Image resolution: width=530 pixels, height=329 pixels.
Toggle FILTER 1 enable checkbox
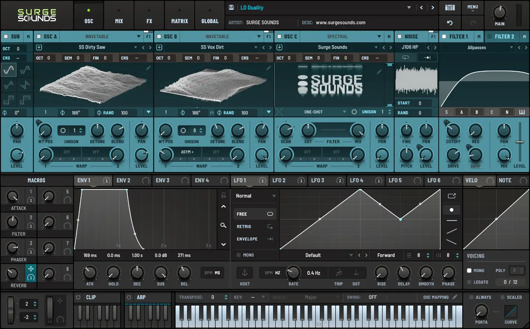444,36
